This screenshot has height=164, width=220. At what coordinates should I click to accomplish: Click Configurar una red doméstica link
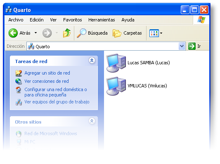point(56,92)
